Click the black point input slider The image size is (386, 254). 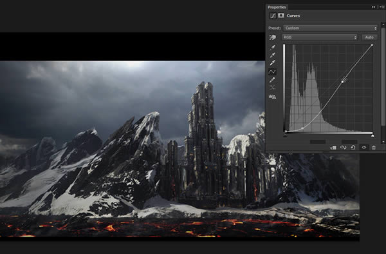pos(285,135)
